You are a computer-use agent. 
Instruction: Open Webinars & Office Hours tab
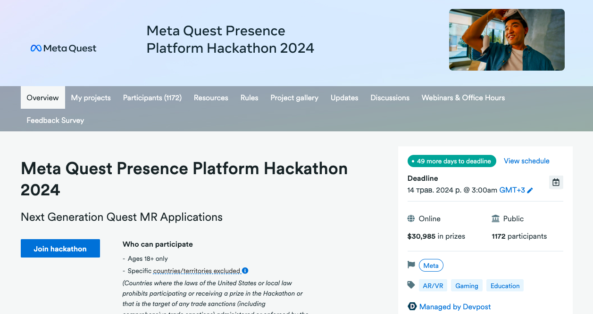[x=463, y=97]
